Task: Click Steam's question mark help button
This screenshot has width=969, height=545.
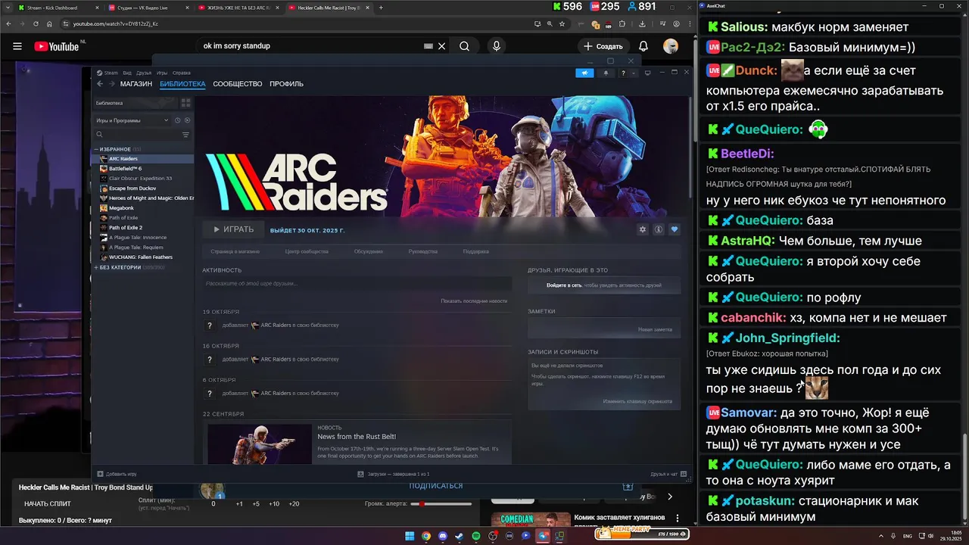Action: pyautogui.click(x=623, y=73)
